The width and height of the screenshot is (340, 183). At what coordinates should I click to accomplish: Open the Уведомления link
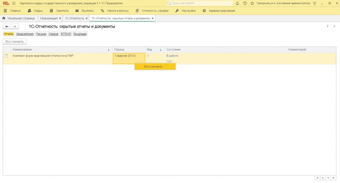coord(25,34)
